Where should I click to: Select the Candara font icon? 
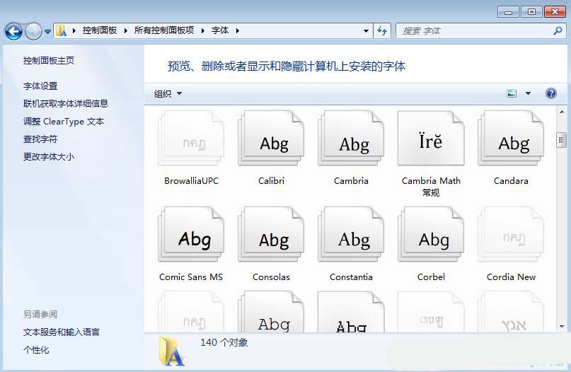(x=511, y=139)
